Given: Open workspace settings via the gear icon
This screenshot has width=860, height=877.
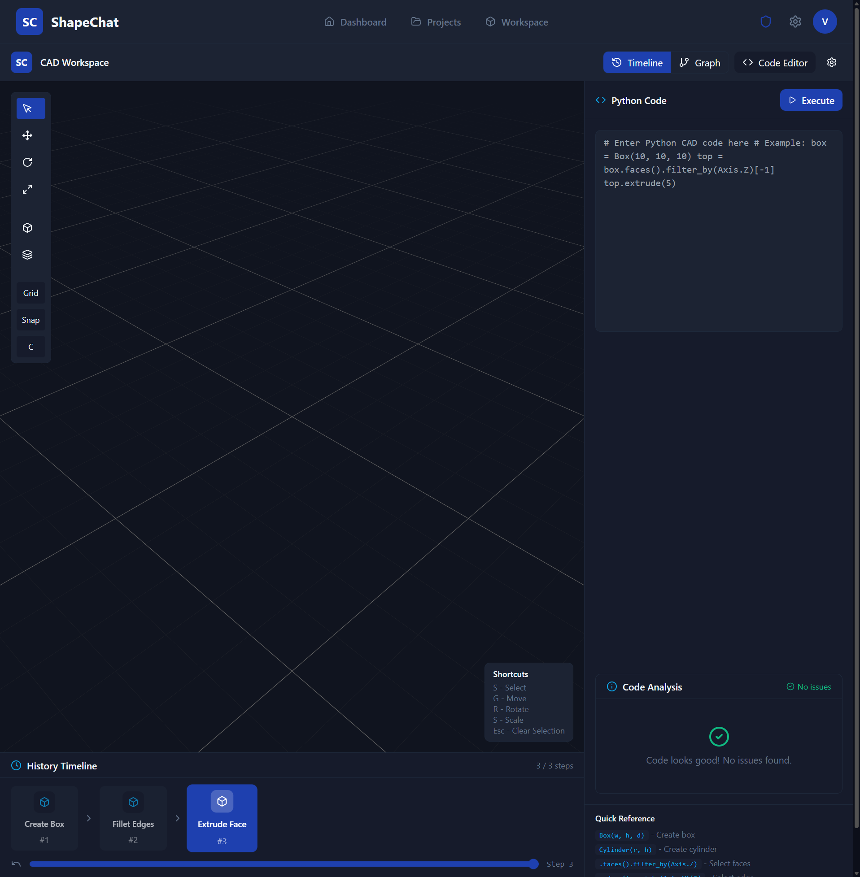Looking at the screenshot, I should [x=832, y=62].
